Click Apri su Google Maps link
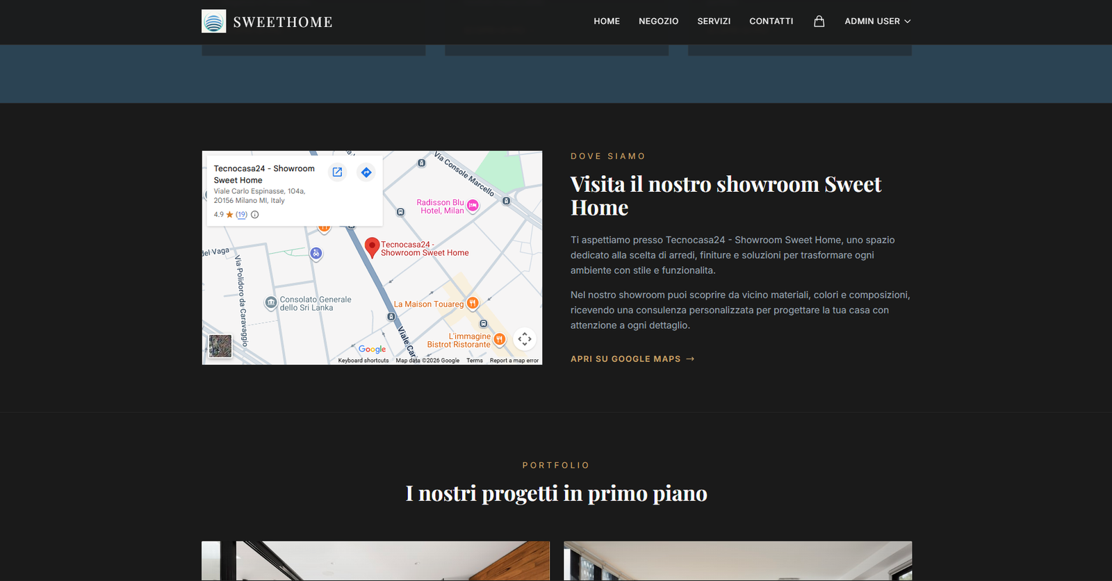Image resolution: width=1112 pixels, height=581 pixels. 632,359
